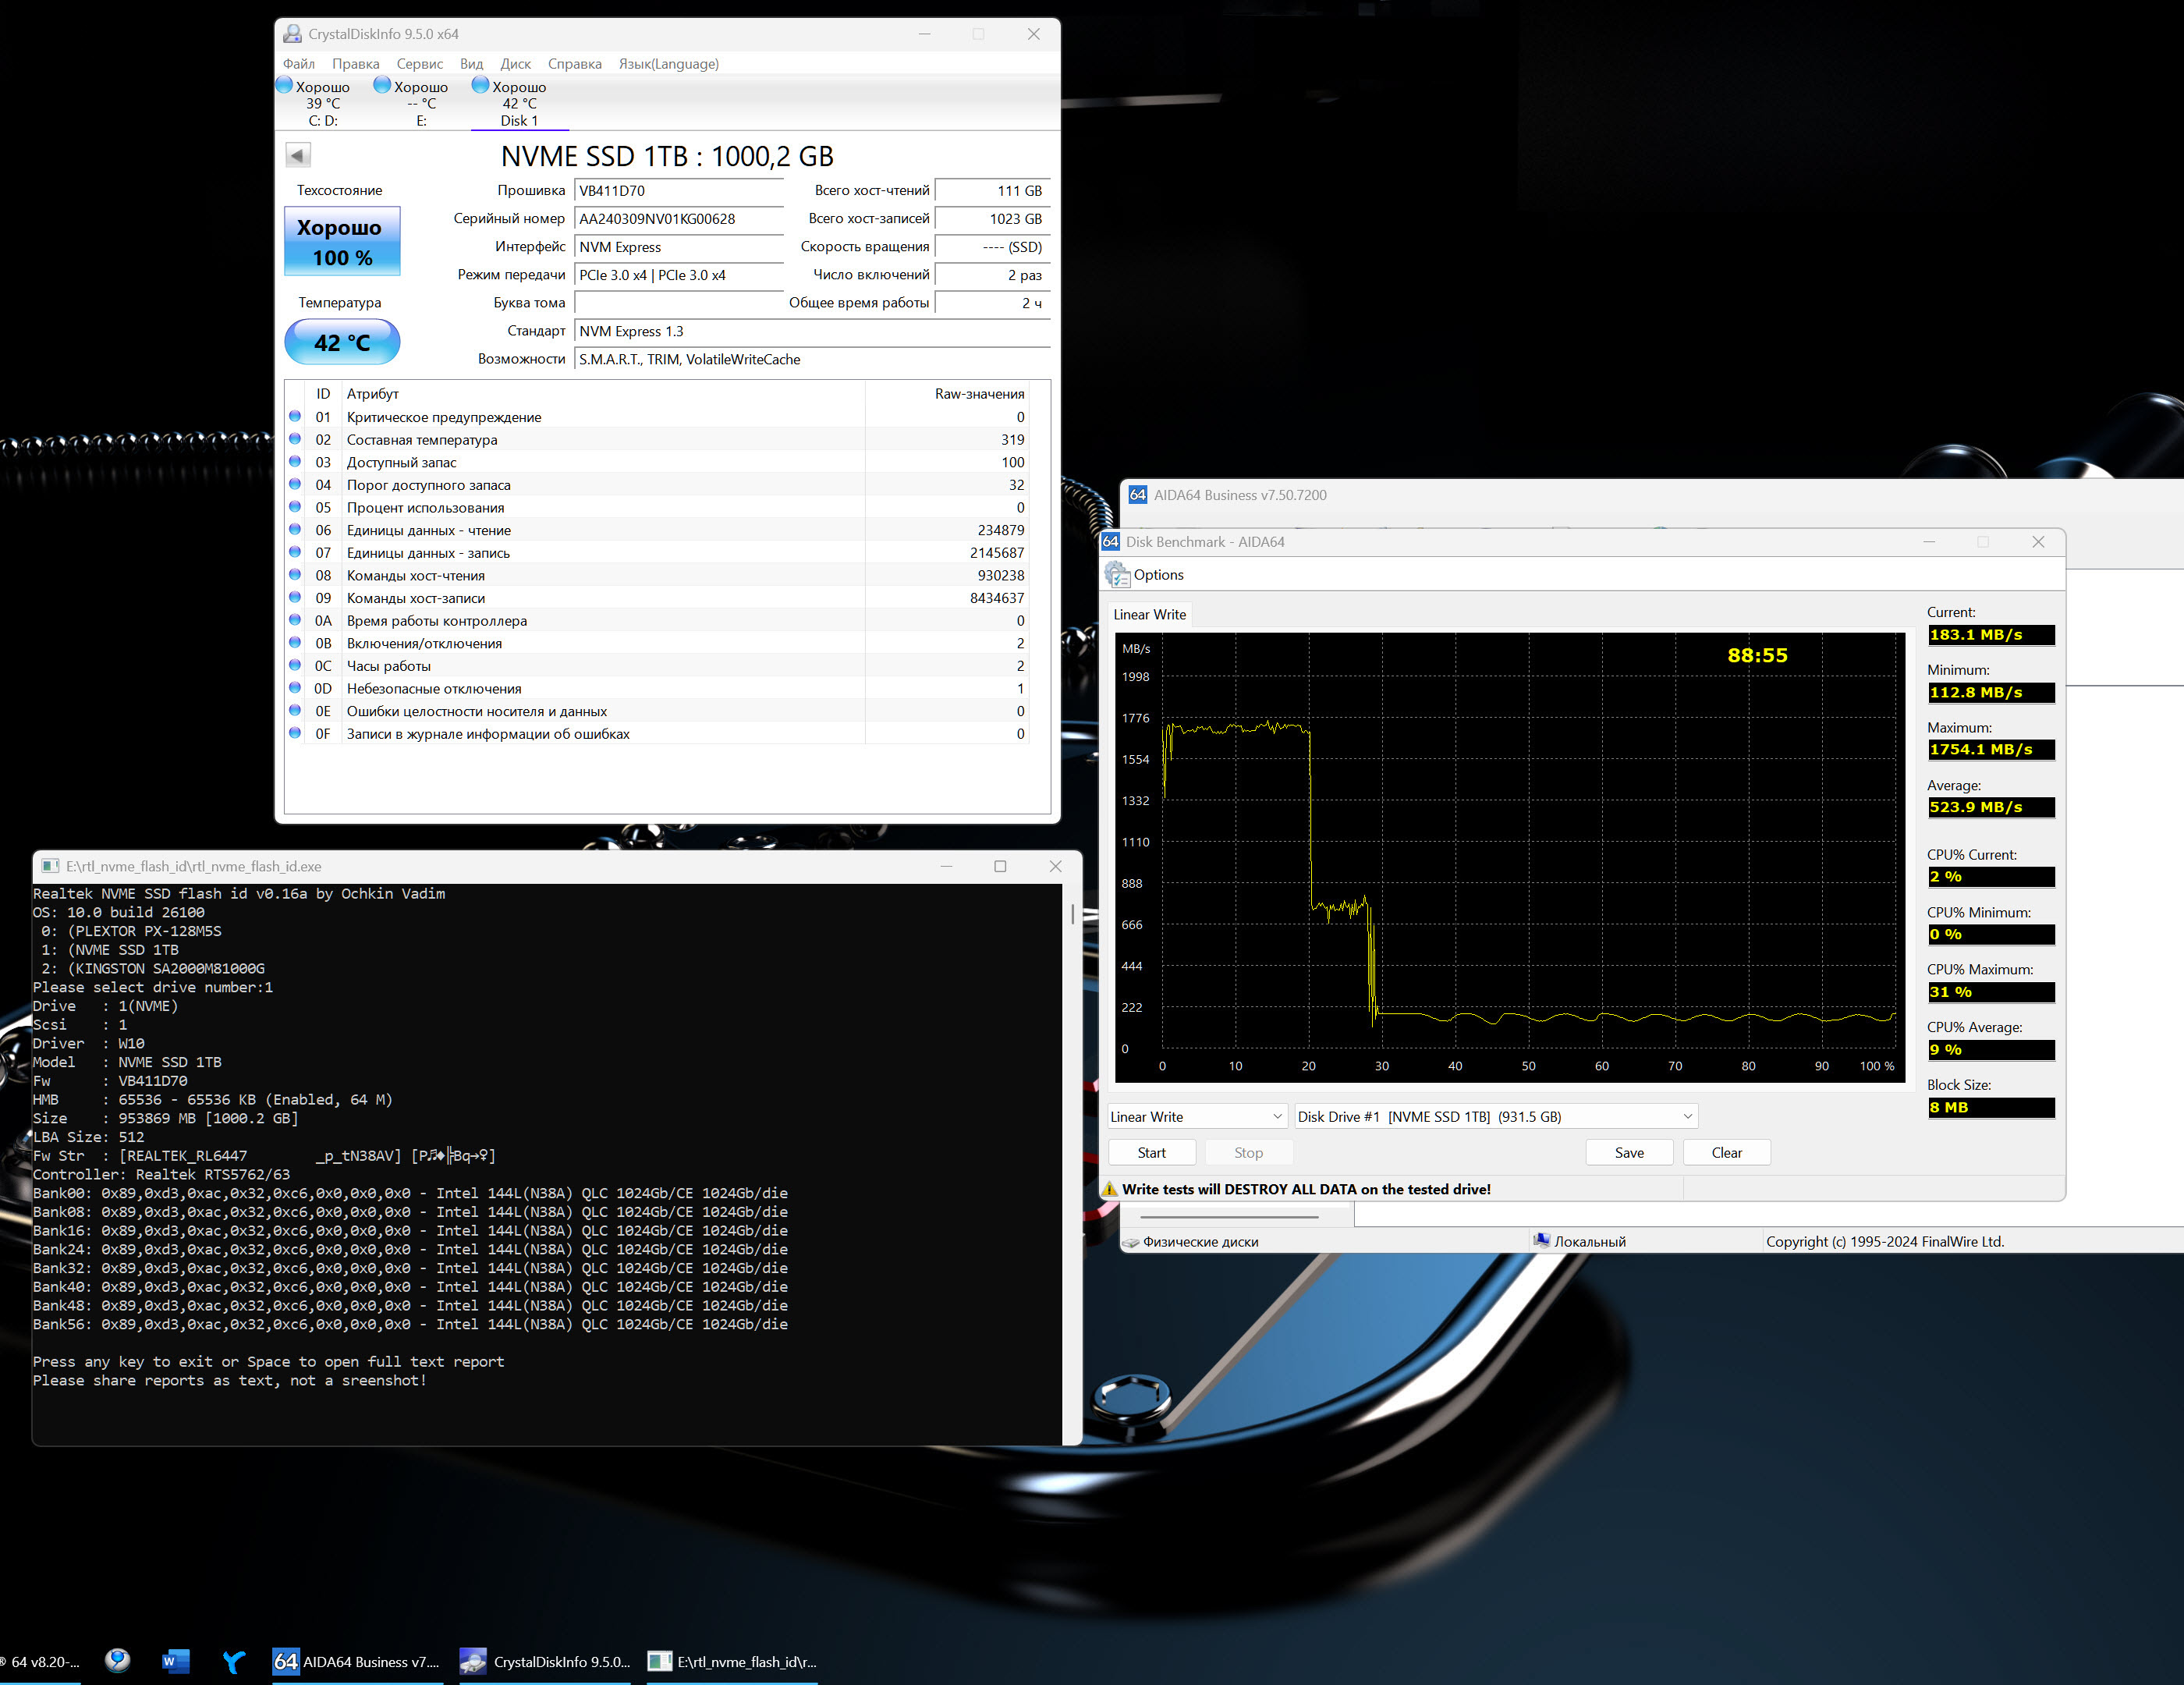
Task: Open the Язык(Language) menu
Action: 668,64
